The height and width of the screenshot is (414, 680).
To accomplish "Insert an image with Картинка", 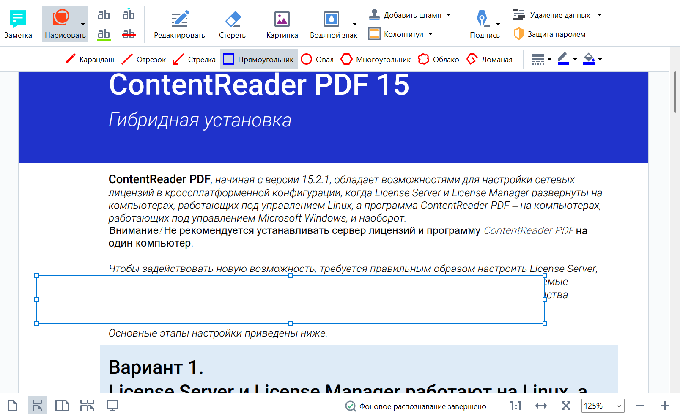I will pos(282,25).
